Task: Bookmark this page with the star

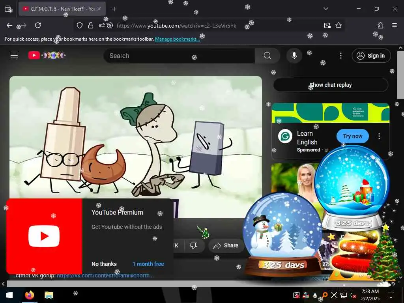Action: point(338,25)
